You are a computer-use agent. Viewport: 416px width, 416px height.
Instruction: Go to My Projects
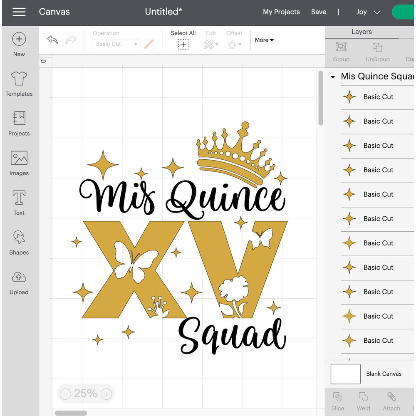point(281,12)
